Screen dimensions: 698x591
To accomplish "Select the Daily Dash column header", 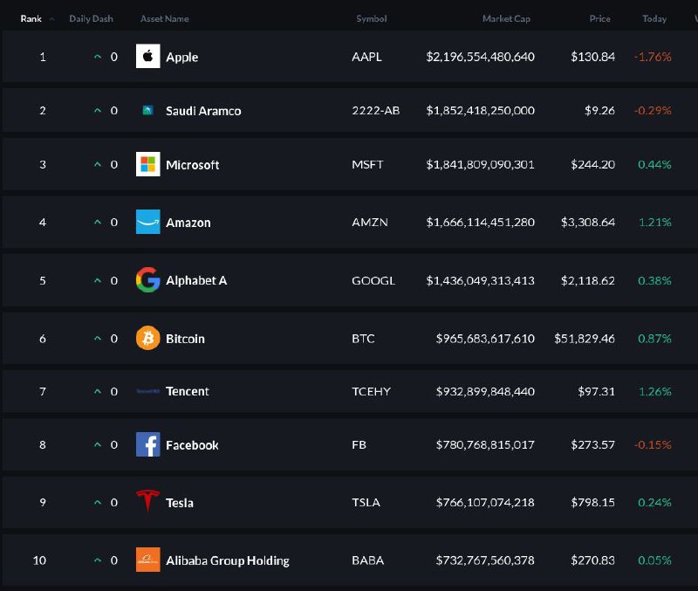I will [x=92, y=18].
